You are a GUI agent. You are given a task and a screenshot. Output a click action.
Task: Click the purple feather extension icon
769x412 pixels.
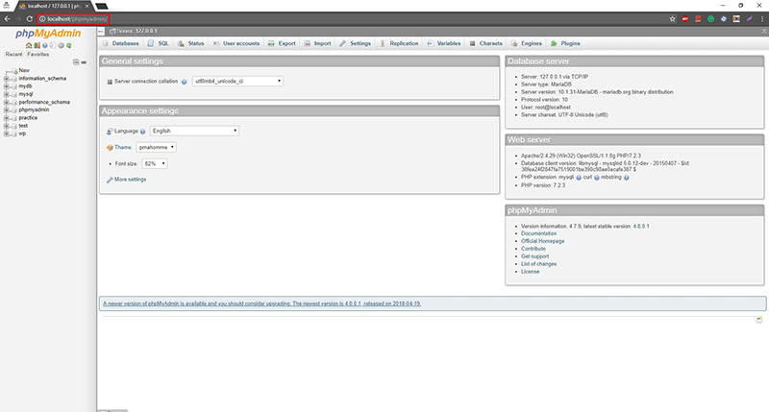pos(750,18)
